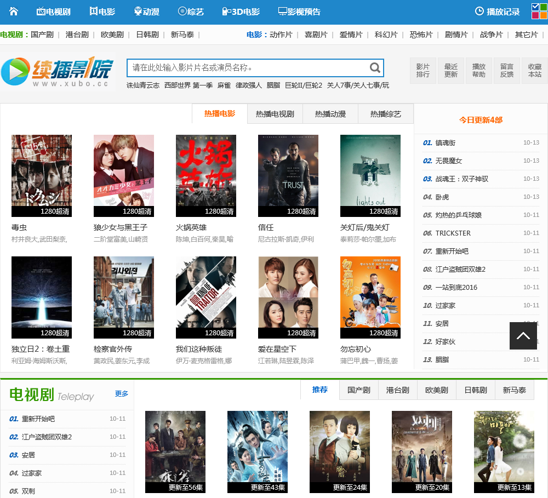Select 动作片 movie category
Viewport: 548px width, 498px height.
tap(281, 35)
